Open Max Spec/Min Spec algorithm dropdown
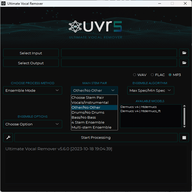This screenshot has height=192, width=192. (x=151, y=90)
